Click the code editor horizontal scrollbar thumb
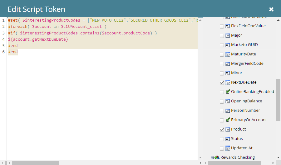The height and width of the screenshot is (165, 281). click(x=35, y=163)
